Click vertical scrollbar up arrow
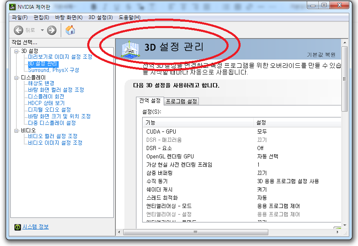358x246 pixels. [345, 43]
